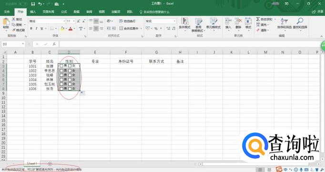Select the Sheet1 tab
The image size is (325, 172).
click(32, 163)
